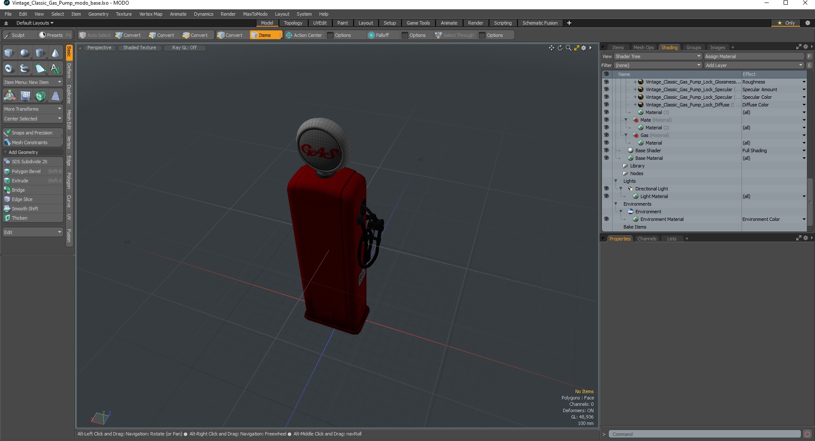Select the Pen polygon drawing tool

point(40,68)
